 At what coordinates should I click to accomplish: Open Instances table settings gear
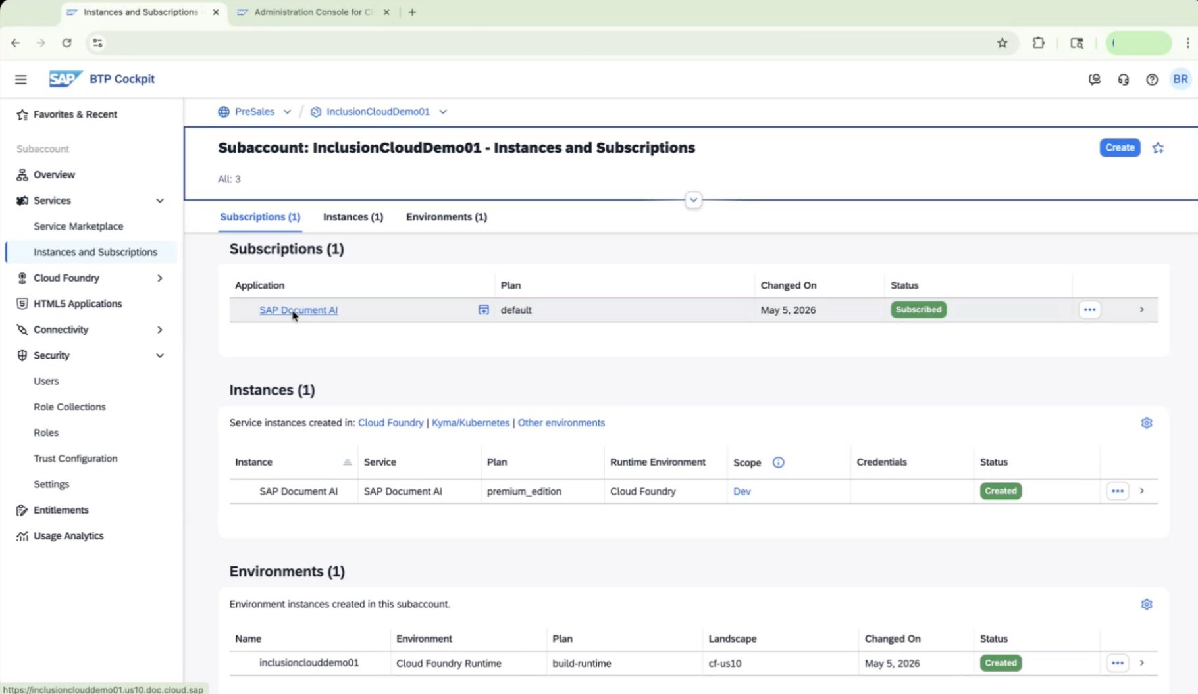coord(1147,423)
